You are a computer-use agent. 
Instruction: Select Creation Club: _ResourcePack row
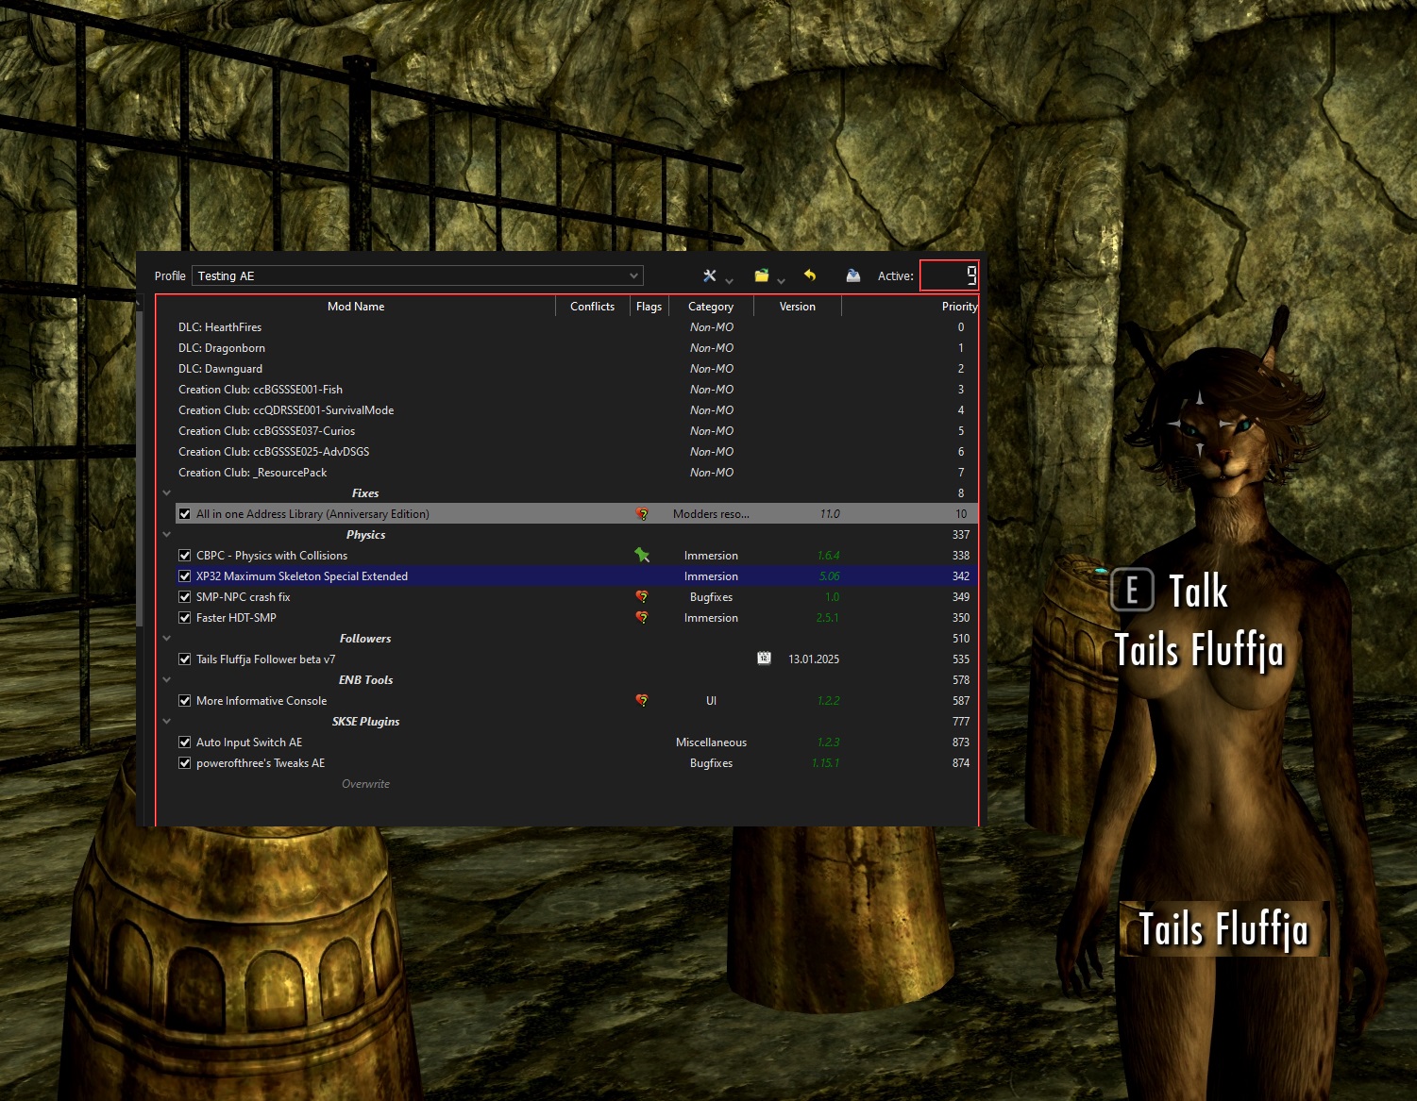tap(567, 473)
